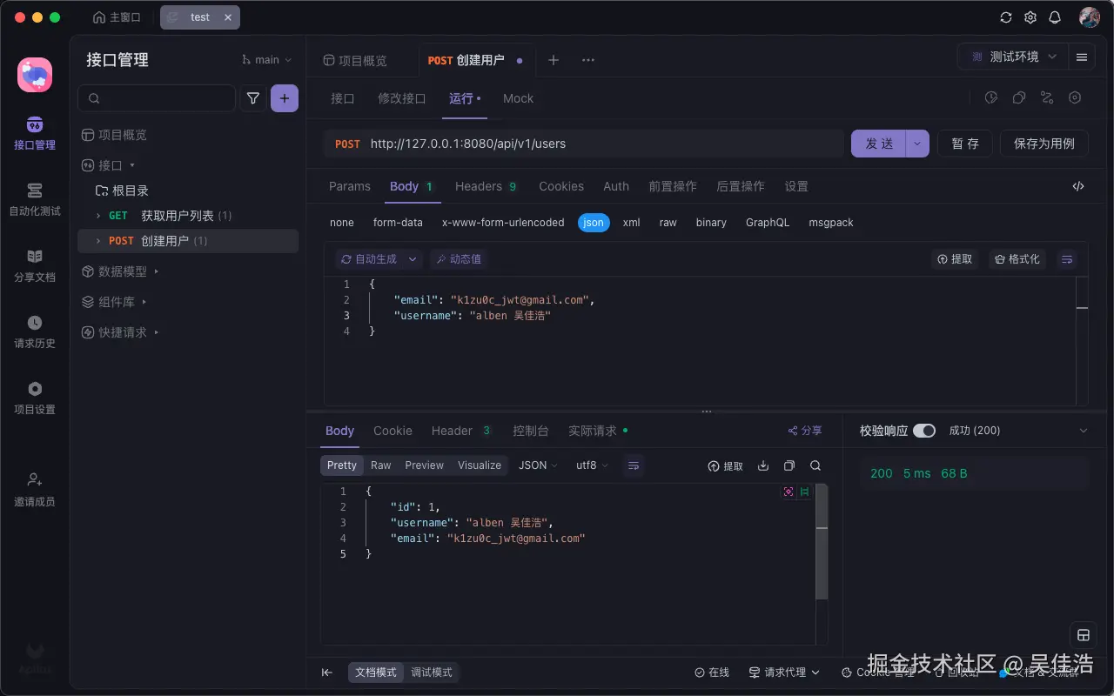Click the layout switch icon at bottom right
This screenshot has height=696, width=1114.
[1084, 635]
